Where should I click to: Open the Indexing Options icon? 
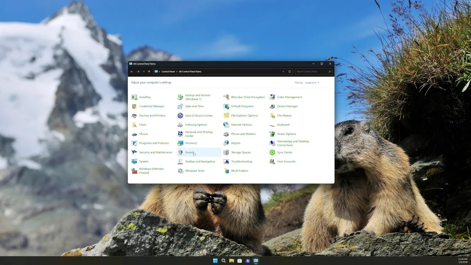tap(180, 125)
